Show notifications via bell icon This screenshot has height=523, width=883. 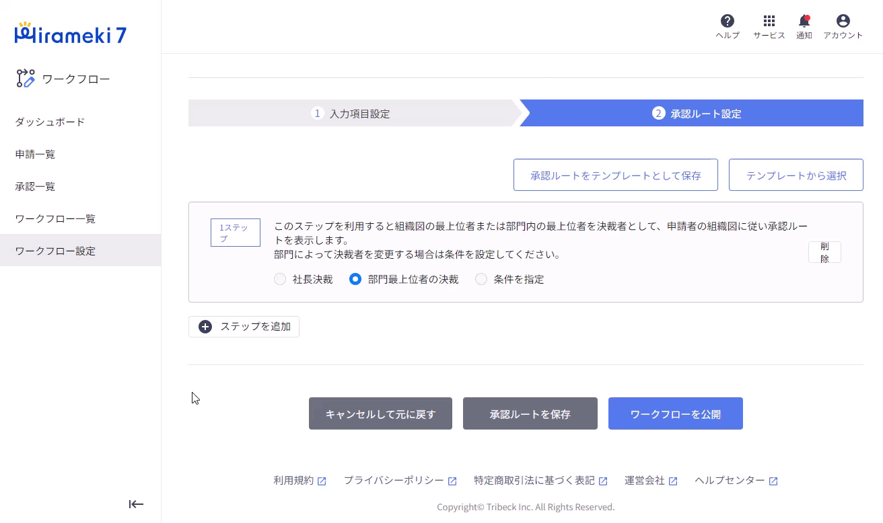(x=804, y=22)
